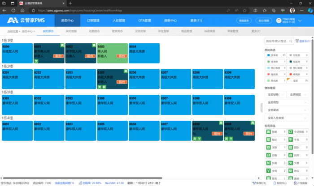Select the 团队 tag filter icon
This screenshot has height=186, width=314.
291,147
